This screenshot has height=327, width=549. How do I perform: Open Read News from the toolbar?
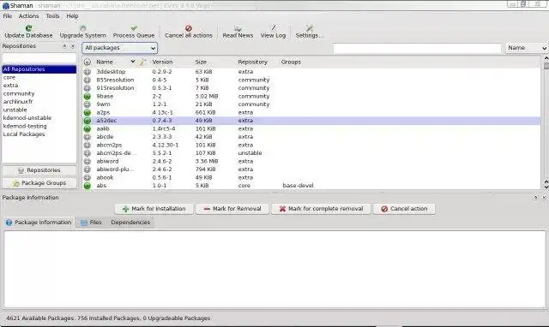click(238, 32)
